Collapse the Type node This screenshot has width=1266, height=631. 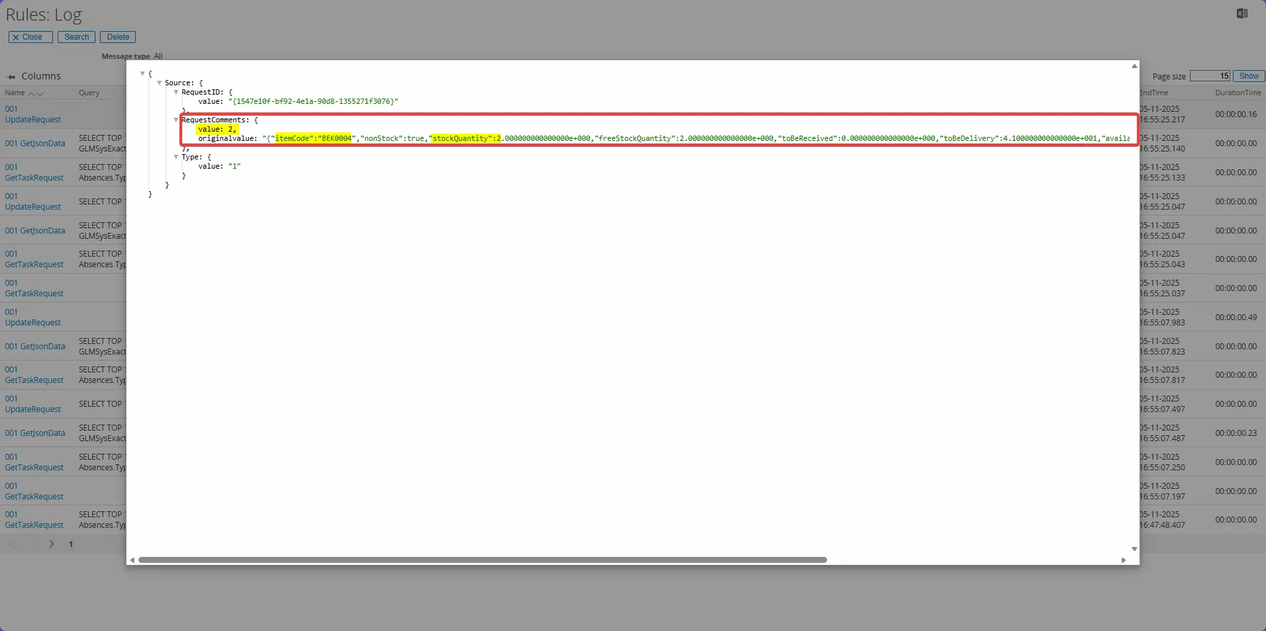[177, 157]
